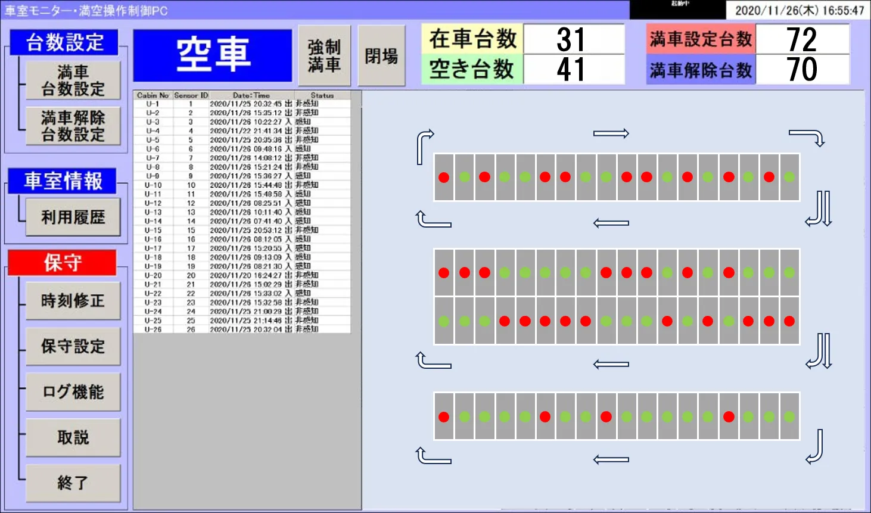The image size is (871, 513).
Task: Click the leftmost slot indicator in top parking row
Action: [x=444, y=177]
